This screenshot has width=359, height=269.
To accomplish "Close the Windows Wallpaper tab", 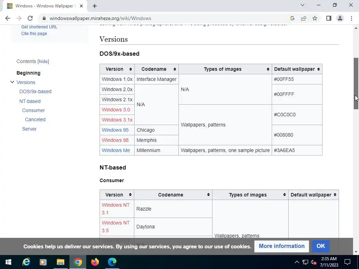I will (x=81, y=6).
